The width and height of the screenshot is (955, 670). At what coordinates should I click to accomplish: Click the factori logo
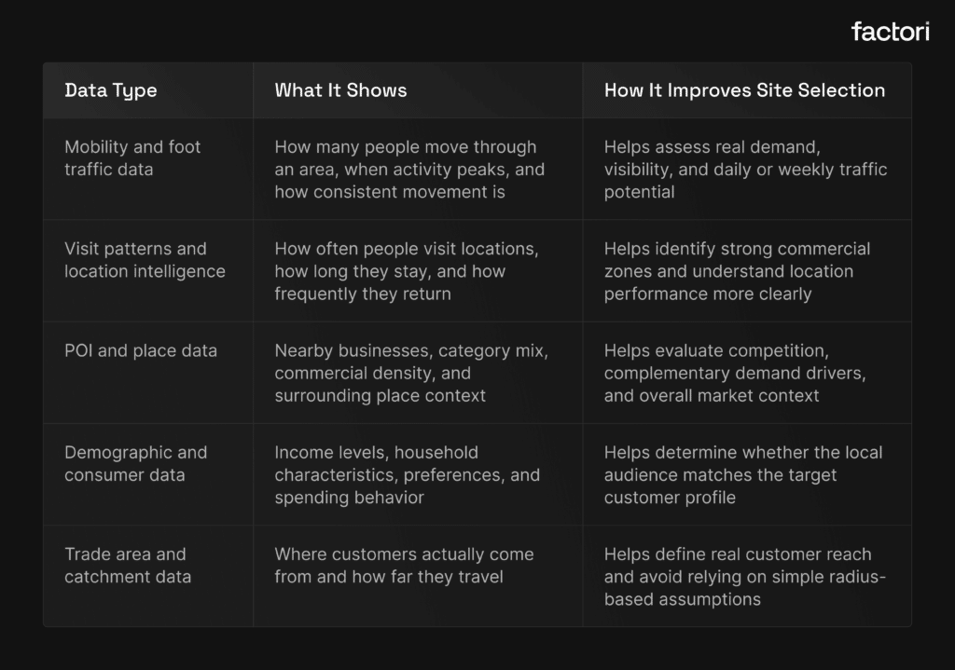[890, 32]
